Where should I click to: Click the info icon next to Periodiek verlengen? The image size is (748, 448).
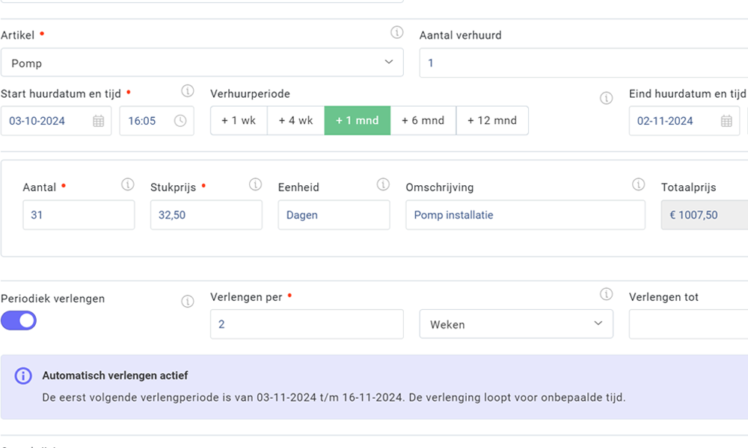(188, 301)
